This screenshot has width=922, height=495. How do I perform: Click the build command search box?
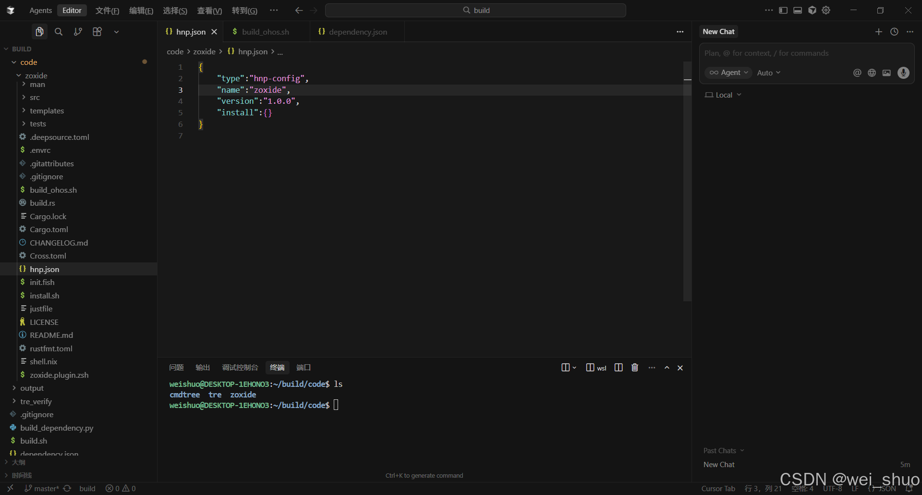point(475,10)
